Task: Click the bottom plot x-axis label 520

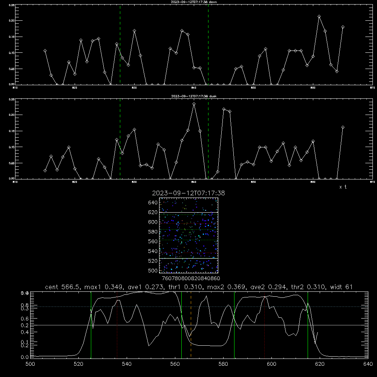Action: (78, 364)
